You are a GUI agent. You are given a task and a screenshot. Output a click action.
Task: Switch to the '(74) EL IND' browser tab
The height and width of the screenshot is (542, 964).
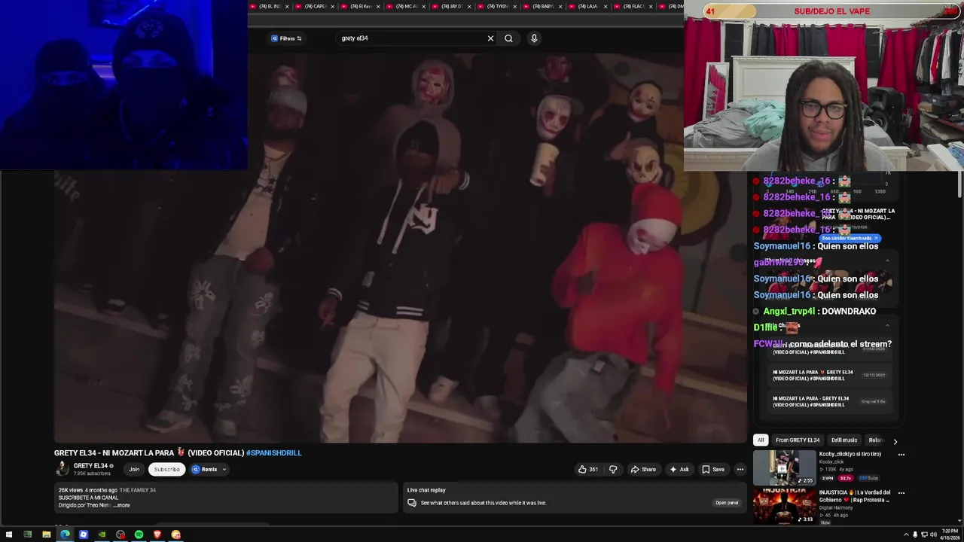(x=270, y=6)
